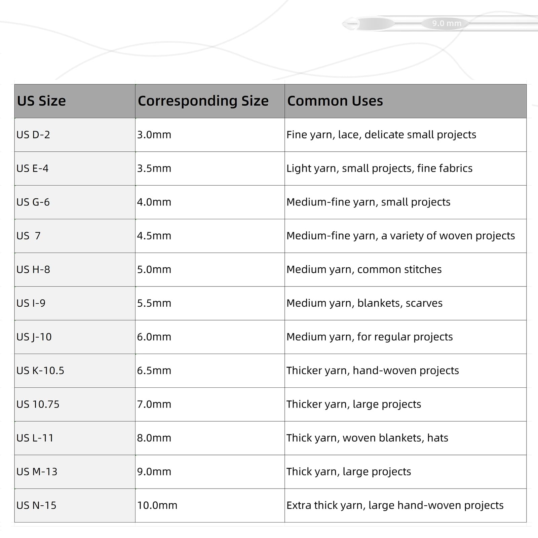This screenshot has height=538, width=538.
Task: Select the Common Uses column header
Action: tap(406, 101)
